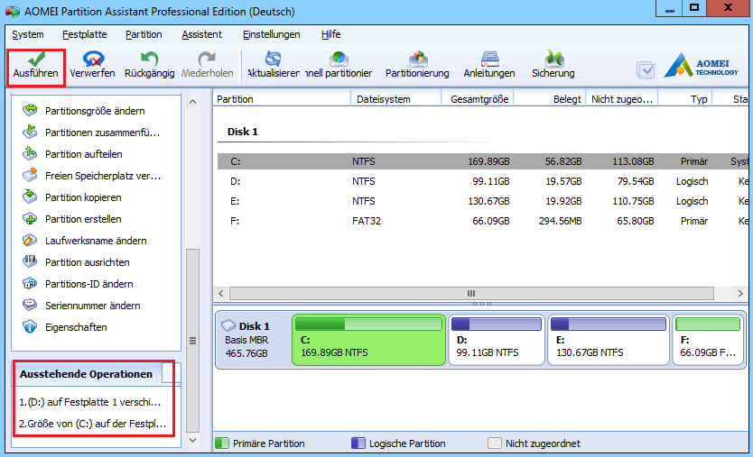Select the first pending operation for D:
Screen dimensions: 753x457
coord(89,402)
